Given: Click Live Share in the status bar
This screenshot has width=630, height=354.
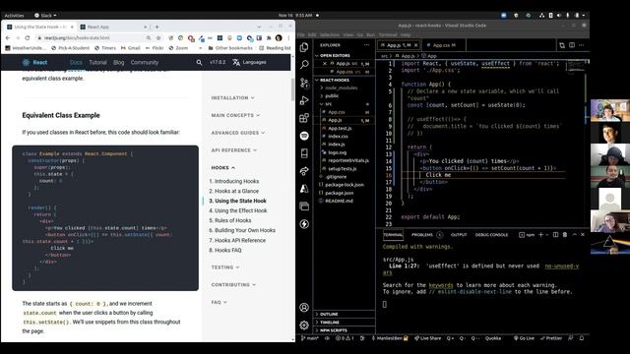Looking at the screenshot, I should (x=427, y=338).
